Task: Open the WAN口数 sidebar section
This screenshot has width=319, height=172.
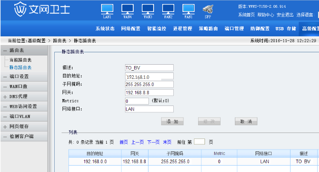Action: tap(24, 87)
